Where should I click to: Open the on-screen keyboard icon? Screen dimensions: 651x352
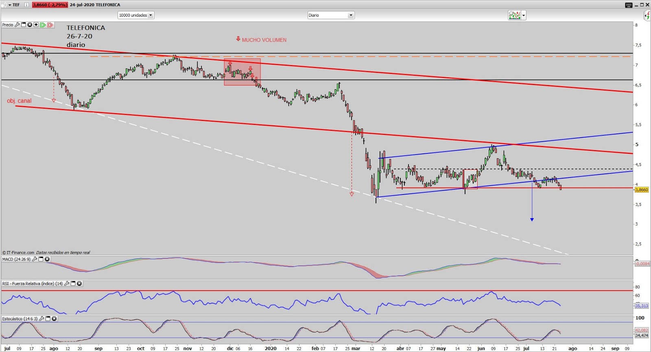[629, 5]
